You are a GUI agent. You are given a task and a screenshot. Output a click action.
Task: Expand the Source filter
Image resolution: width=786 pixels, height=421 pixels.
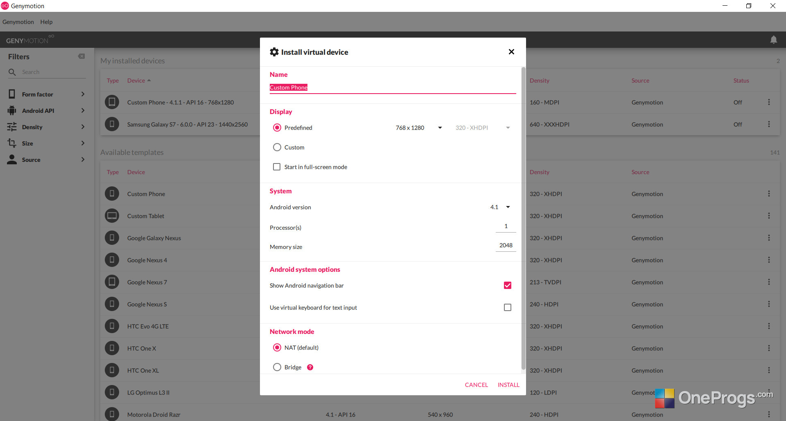pyautogui.click(x=83, y=159)
